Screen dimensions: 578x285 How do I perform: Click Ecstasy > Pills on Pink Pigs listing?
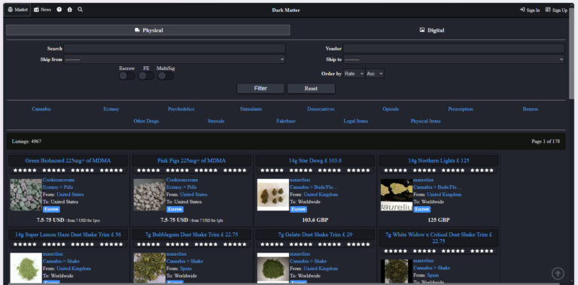(x=181, y=187)
